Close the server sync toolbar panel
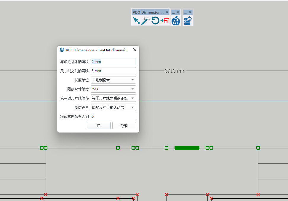 tap(190, 12)
